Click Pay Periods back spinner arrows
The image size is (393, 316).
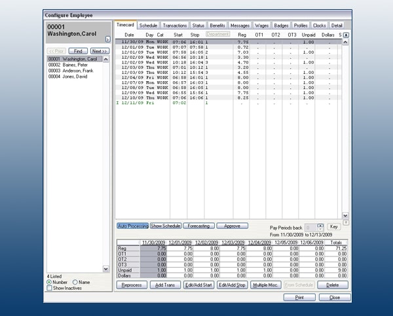pos(320,228)
